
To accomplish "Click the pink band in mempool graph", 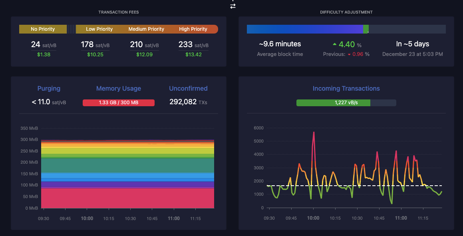I will click(127, 198).
